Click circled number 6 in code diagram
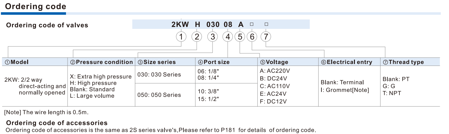Screen dimensions: 449x134 pyautogui.click(x=252, y=37)
